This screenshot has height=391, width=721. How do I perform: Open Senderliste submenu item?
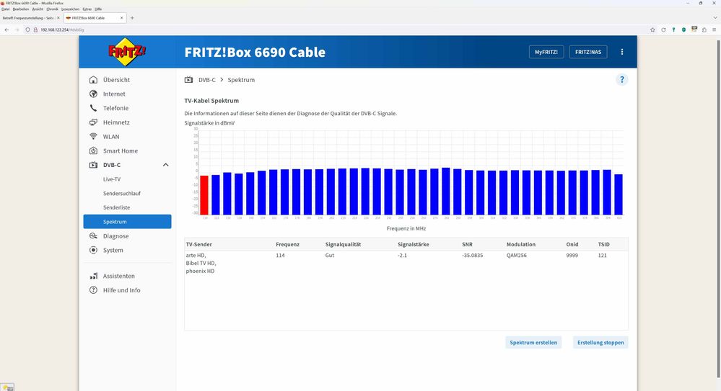tap(116, 207)
